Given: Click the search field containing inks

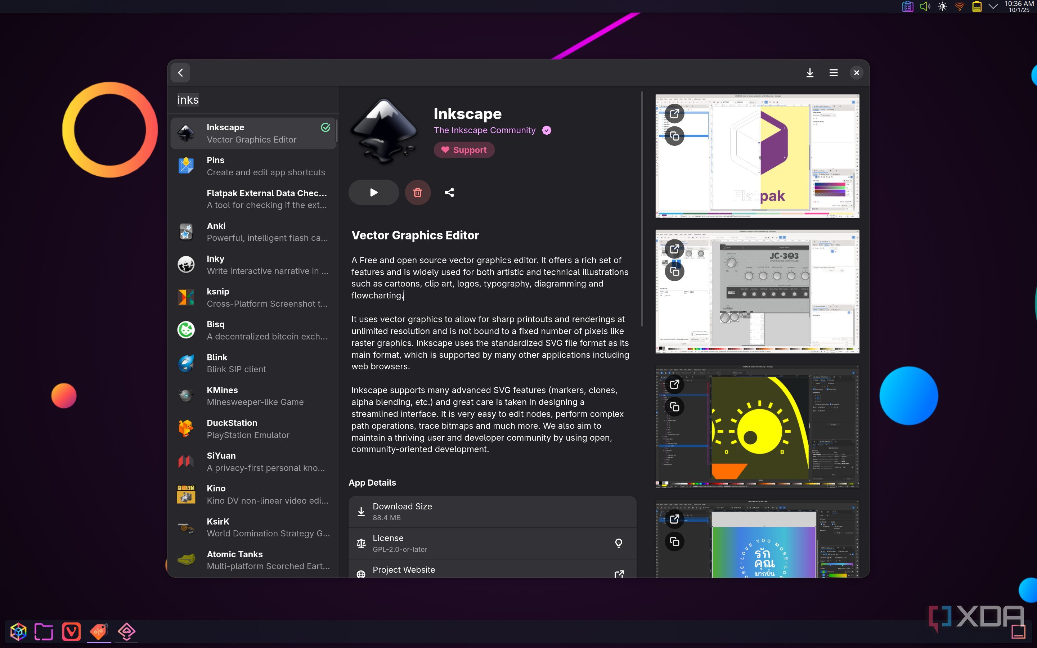Looking at the screenshot, I should click(253, 100).
